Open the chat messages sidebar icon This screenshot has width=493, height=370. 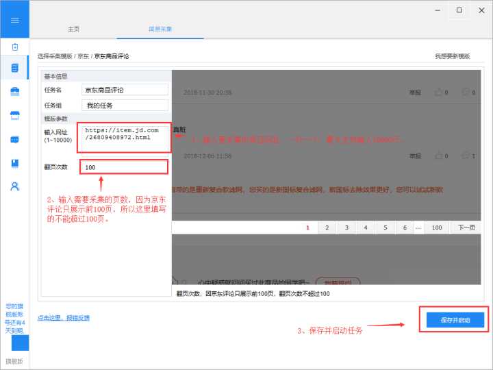coord(15,139)
